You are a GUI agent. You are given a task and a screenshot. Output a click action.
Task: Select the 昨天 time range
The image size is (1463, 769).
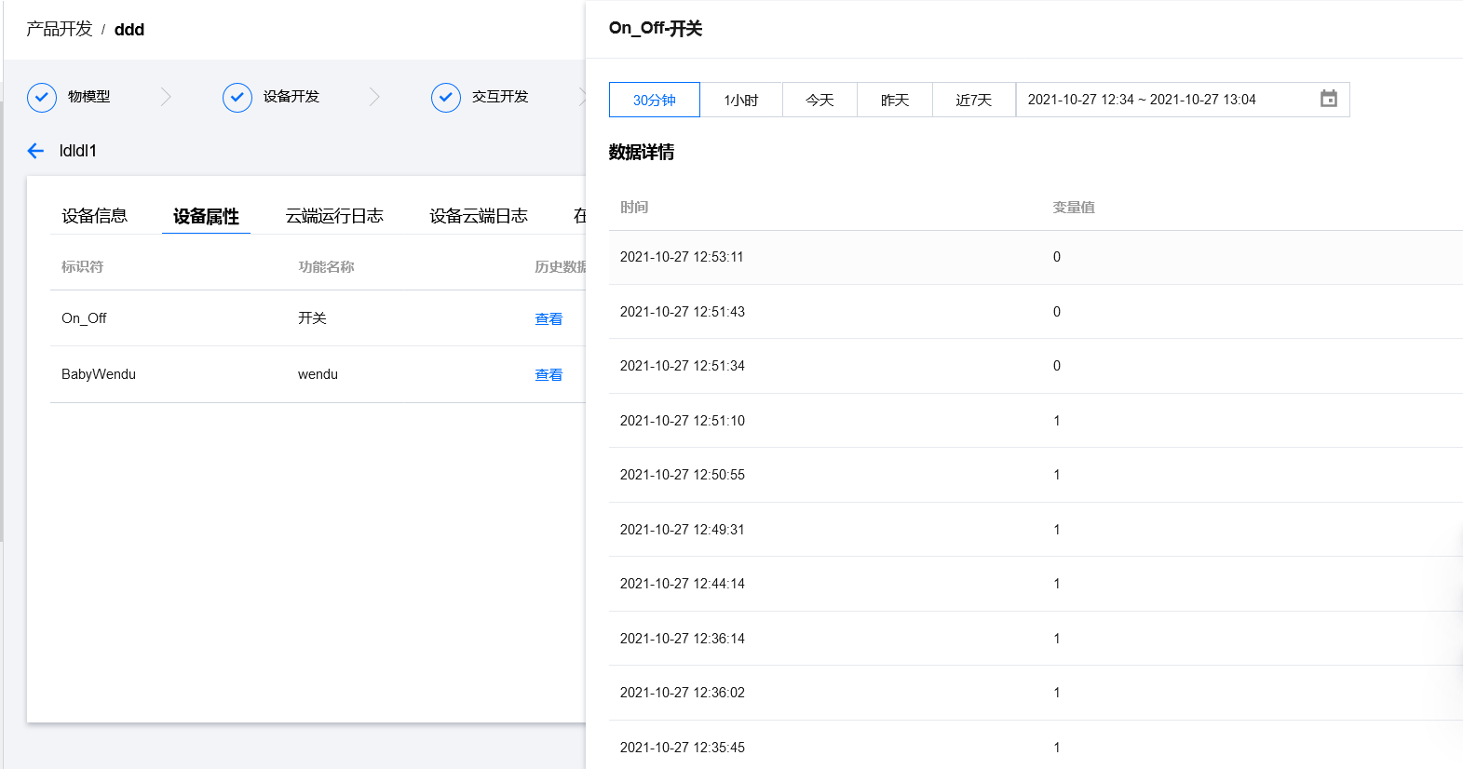895,100
